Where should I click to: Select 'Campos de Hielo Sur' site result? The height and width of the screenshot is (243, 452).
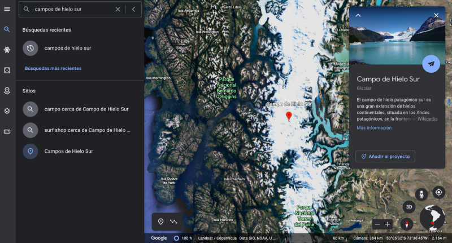point(68,151)
